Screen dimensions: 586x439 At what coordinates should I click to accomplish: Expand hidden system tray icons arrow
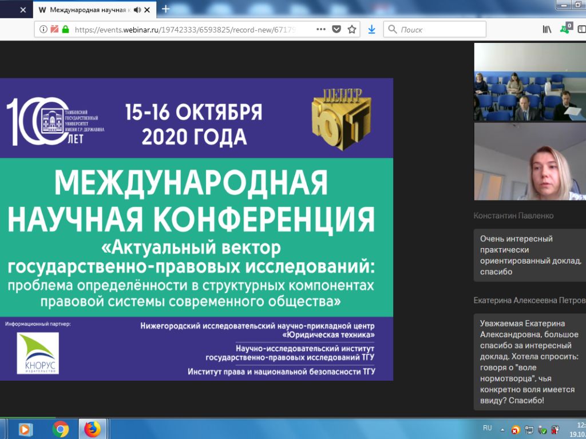click(x=502, y=430)
